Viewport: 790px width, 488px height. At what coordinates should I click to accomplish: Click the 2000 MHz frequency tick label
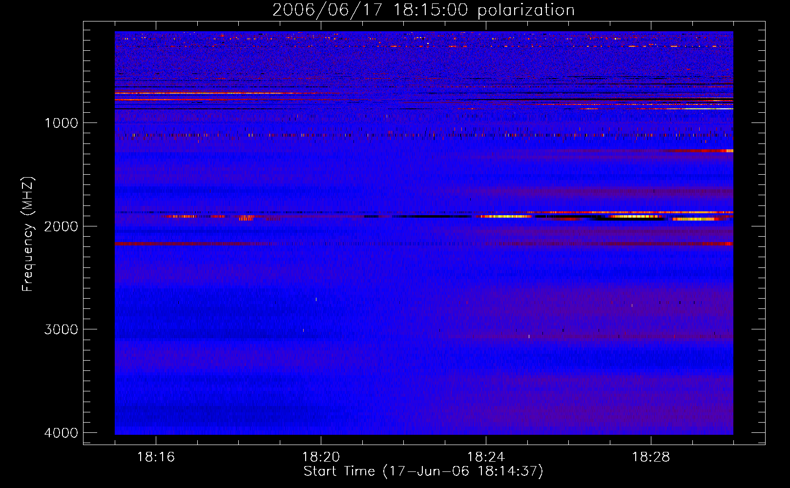[x=62, y=226]
